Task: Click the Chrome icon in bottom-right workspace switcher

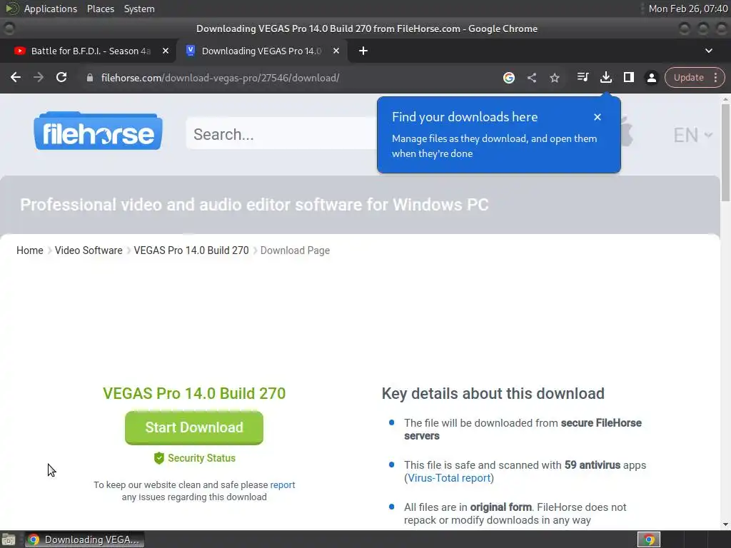Action: click(648, 539)
